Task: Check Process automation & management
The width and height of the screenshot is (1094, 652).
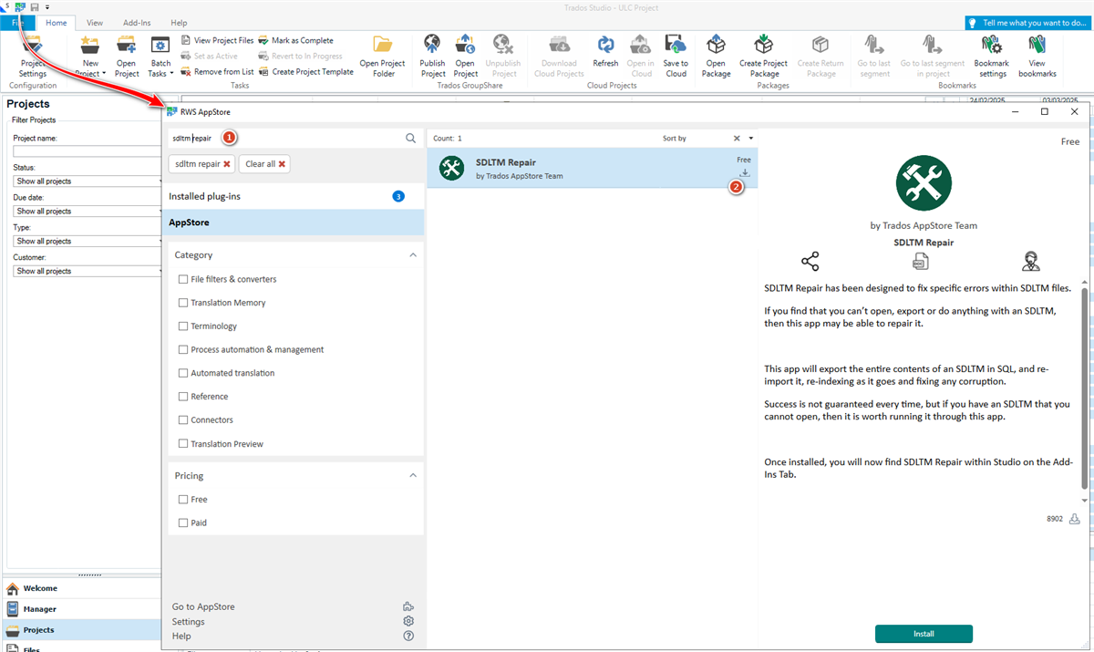Action: [x=183, y=349]
